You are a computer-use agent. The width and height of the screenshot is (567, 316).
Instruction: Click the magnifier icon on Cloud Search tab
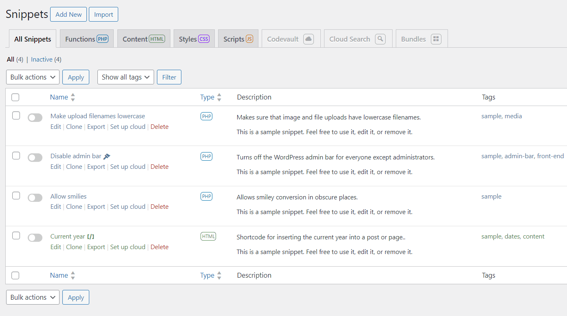tap(380, 39)
